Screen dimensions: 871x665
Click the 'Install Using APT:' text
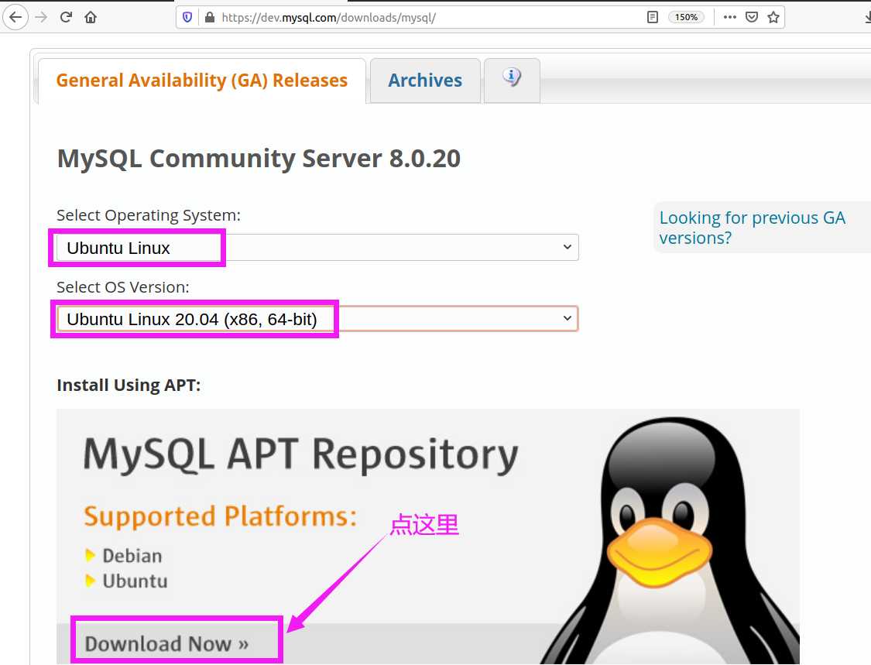pos(129,385)
